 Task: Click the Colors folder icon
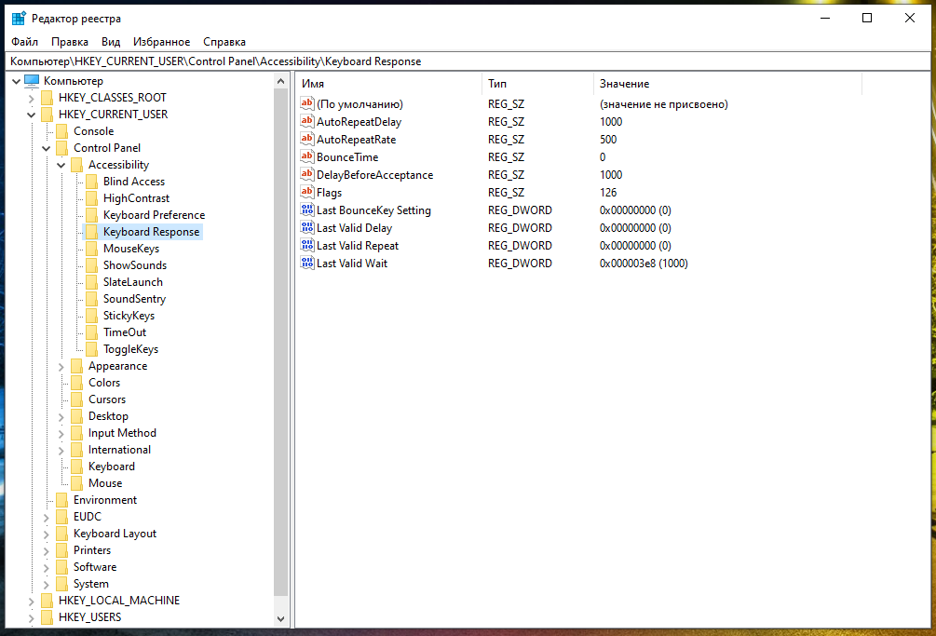pyautogui.click(x=77, y=383)
